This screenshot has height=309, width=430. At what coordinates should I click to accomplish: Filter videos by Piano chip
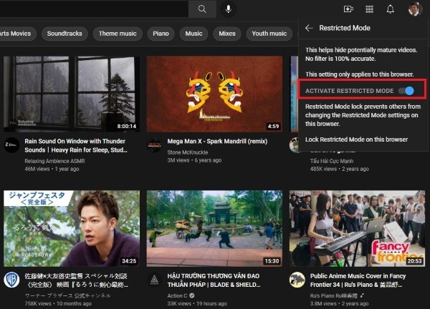point(161,33)
